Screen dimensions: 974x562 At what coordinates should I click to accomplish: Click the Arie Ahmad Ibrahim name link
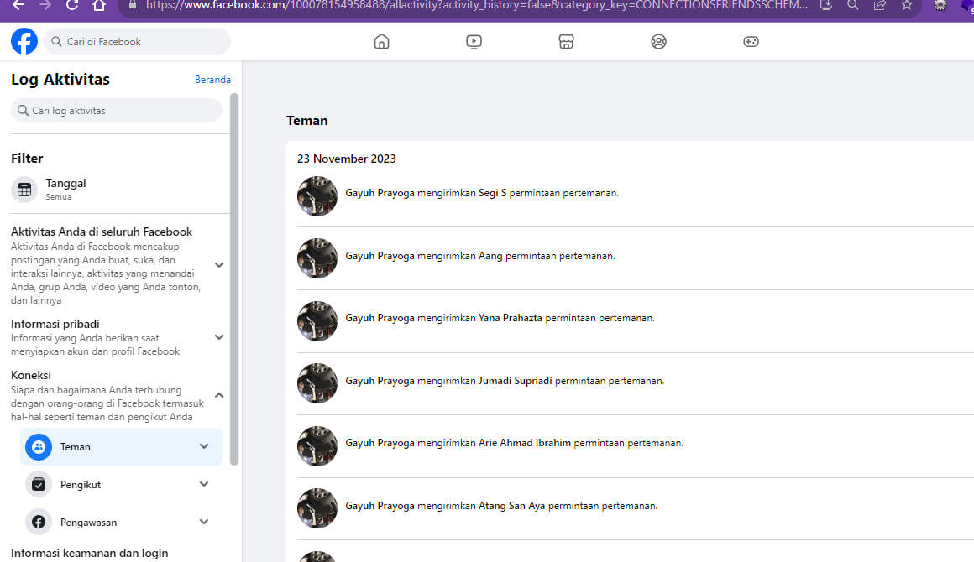click(524, 443)
